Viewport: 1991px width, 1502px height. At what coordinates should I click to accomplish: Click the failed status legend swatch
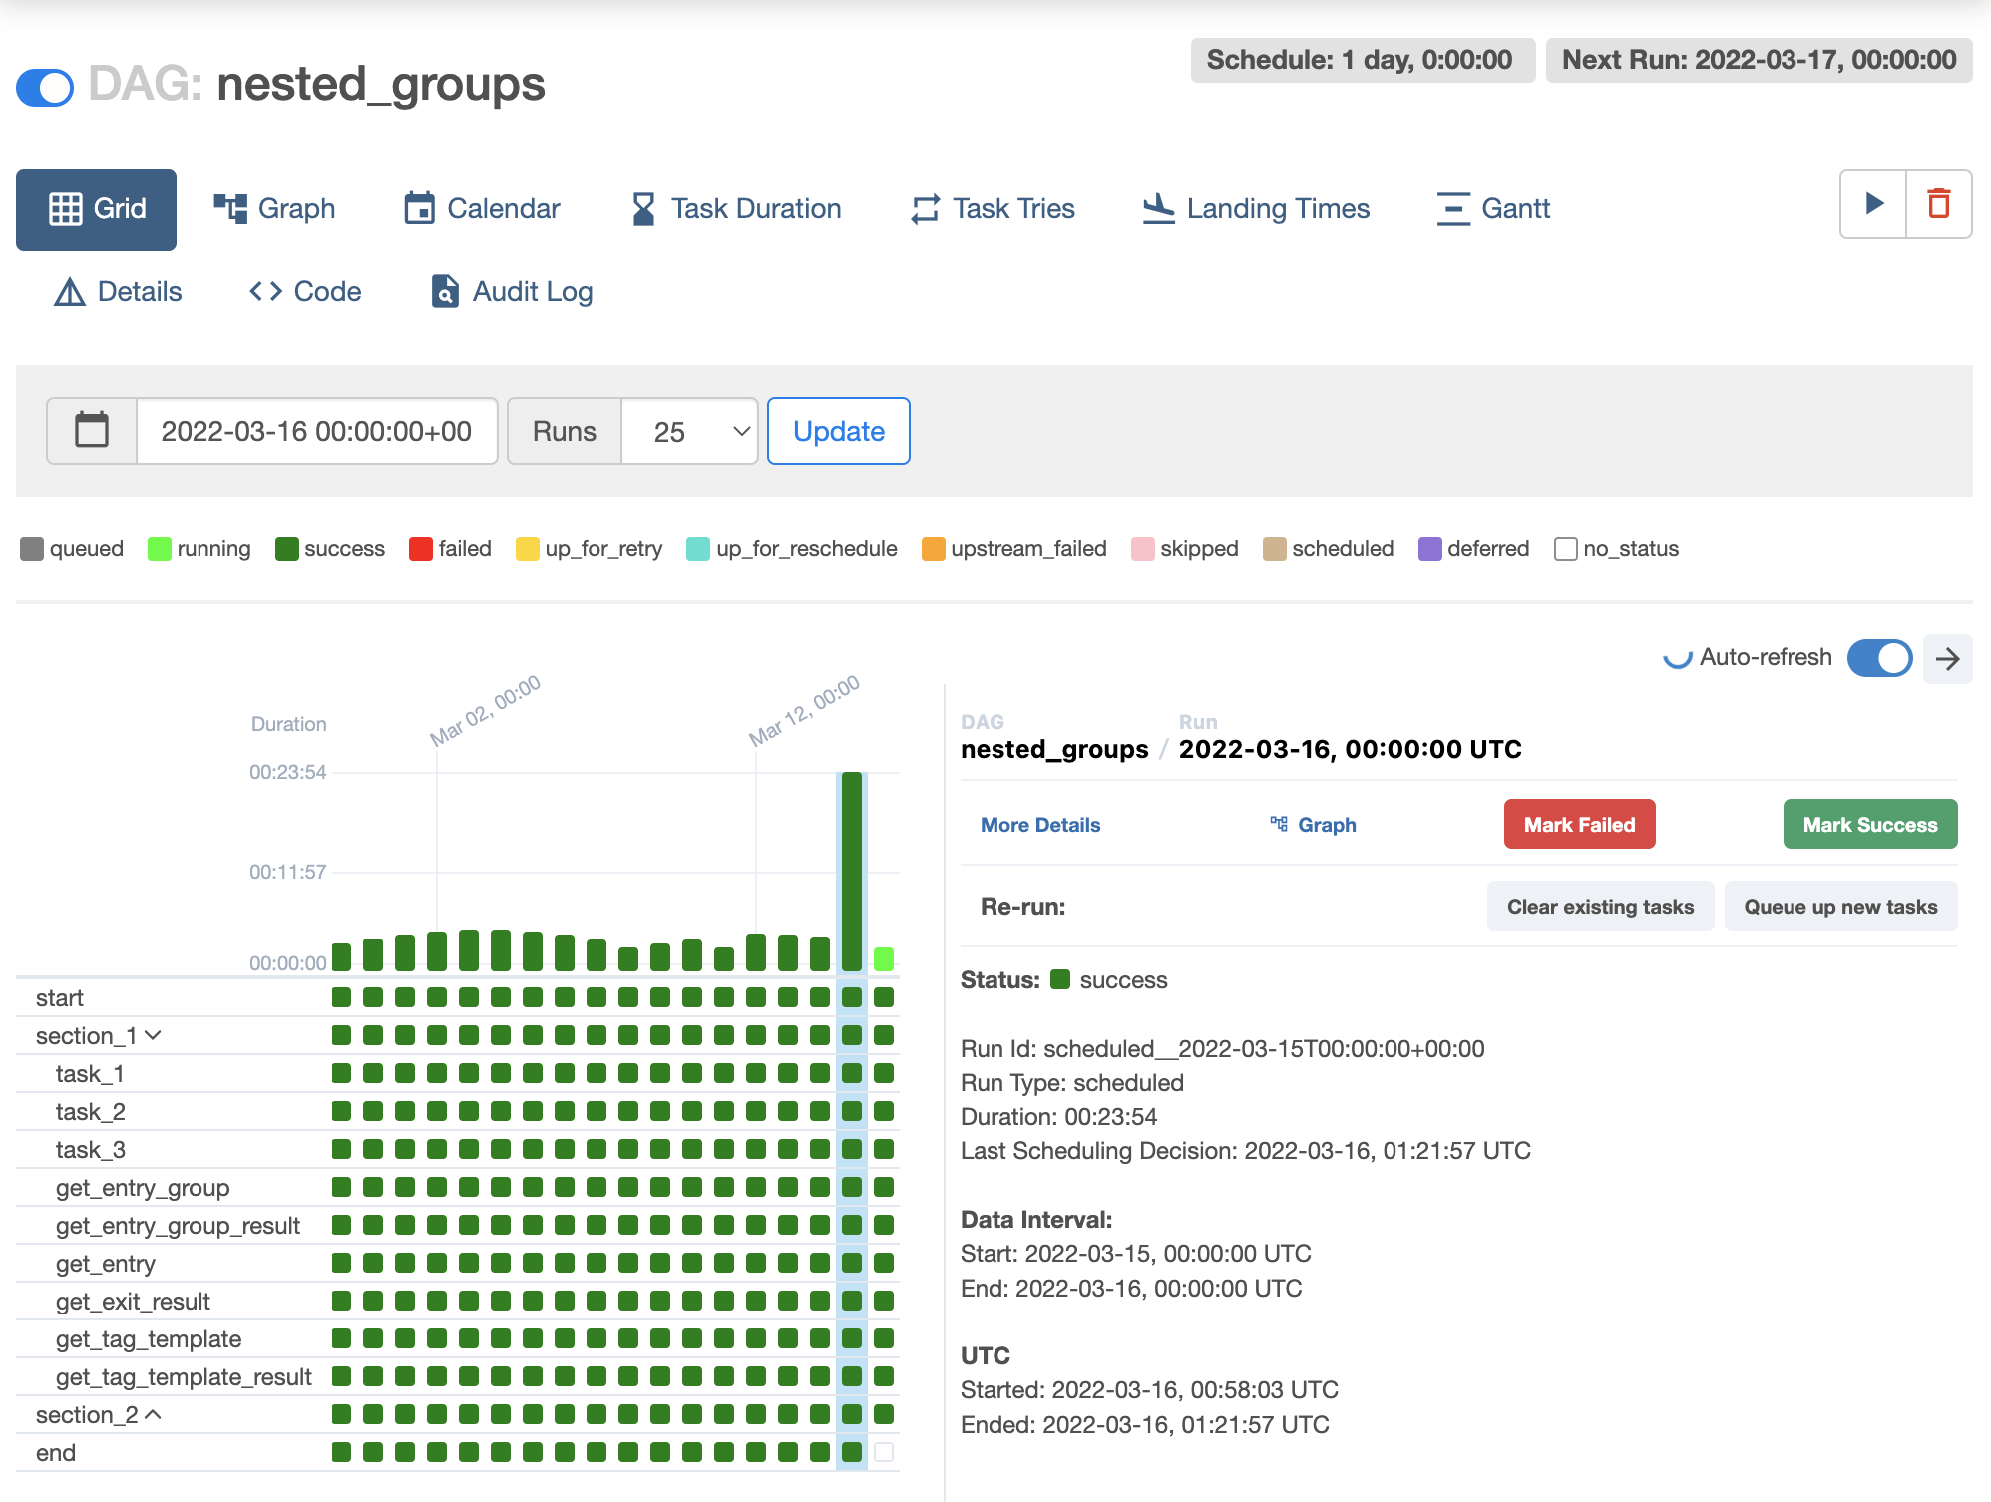click(x=420, y=549)
